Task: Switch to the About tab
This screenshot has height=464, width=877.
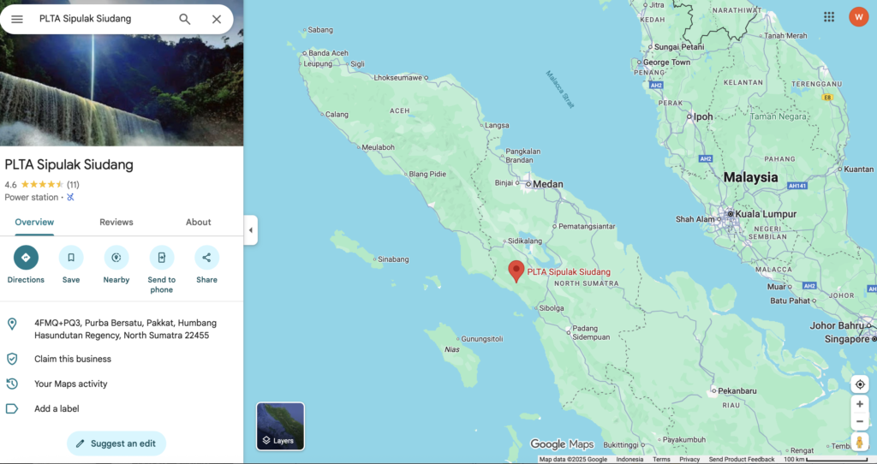Action: point(198,223)
